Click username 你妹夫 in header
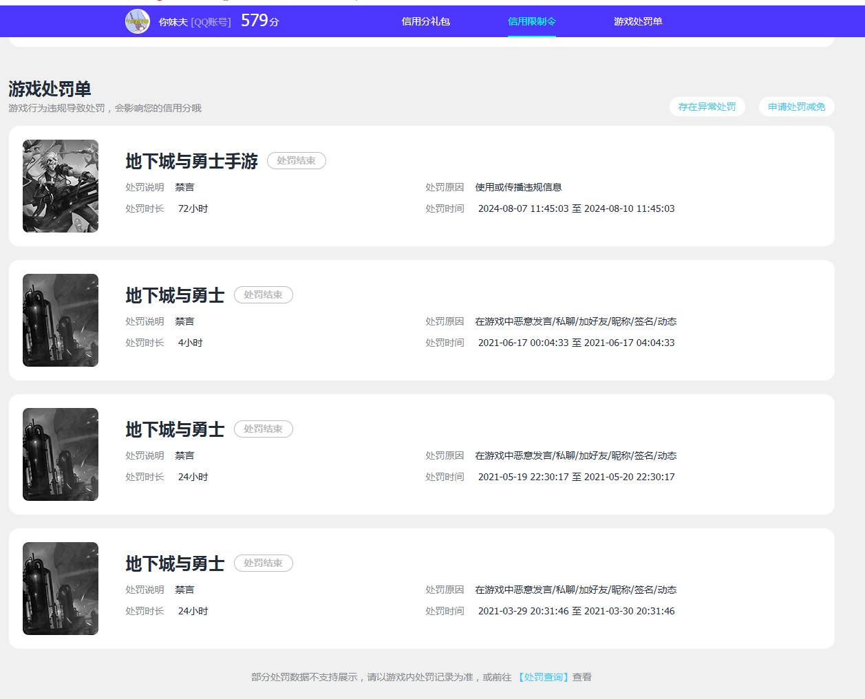865x699 pixels. pyautogui.click(x=173, y=22)
